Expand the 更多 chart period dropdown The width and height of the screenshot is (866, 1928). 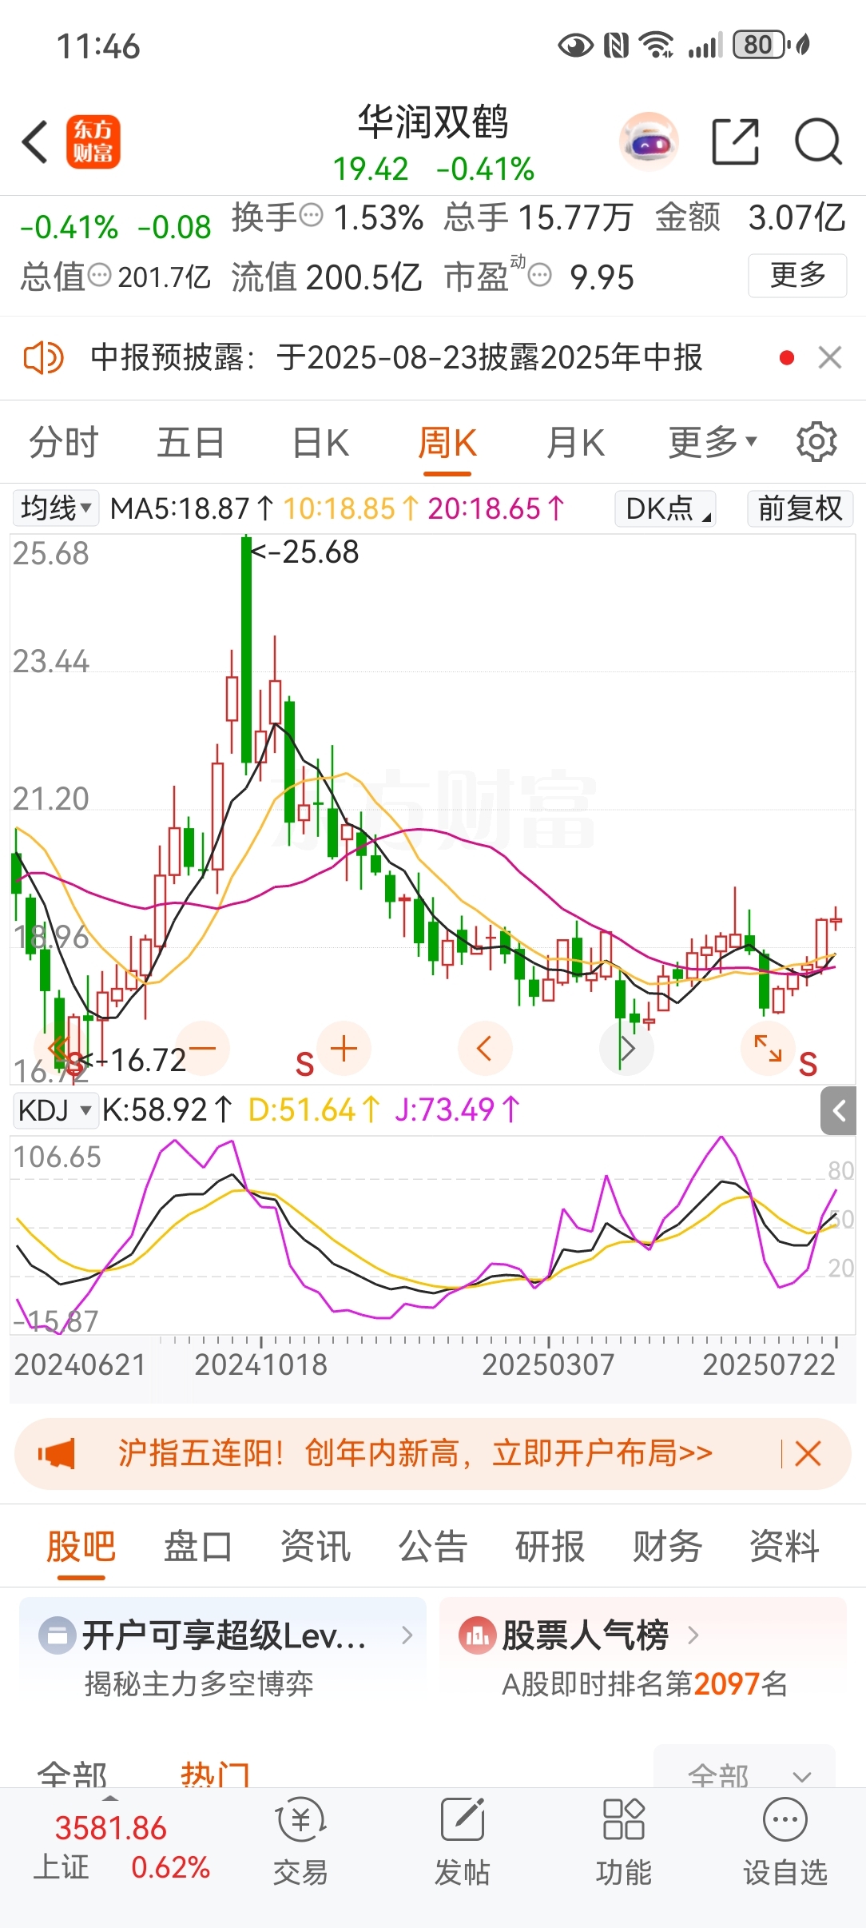click(x=712, y=442)
